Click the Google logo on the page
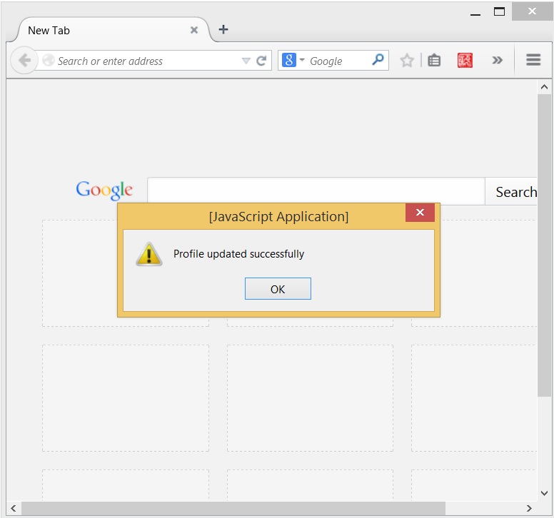This screenshot has width=554, height=518. coord(104,191)
